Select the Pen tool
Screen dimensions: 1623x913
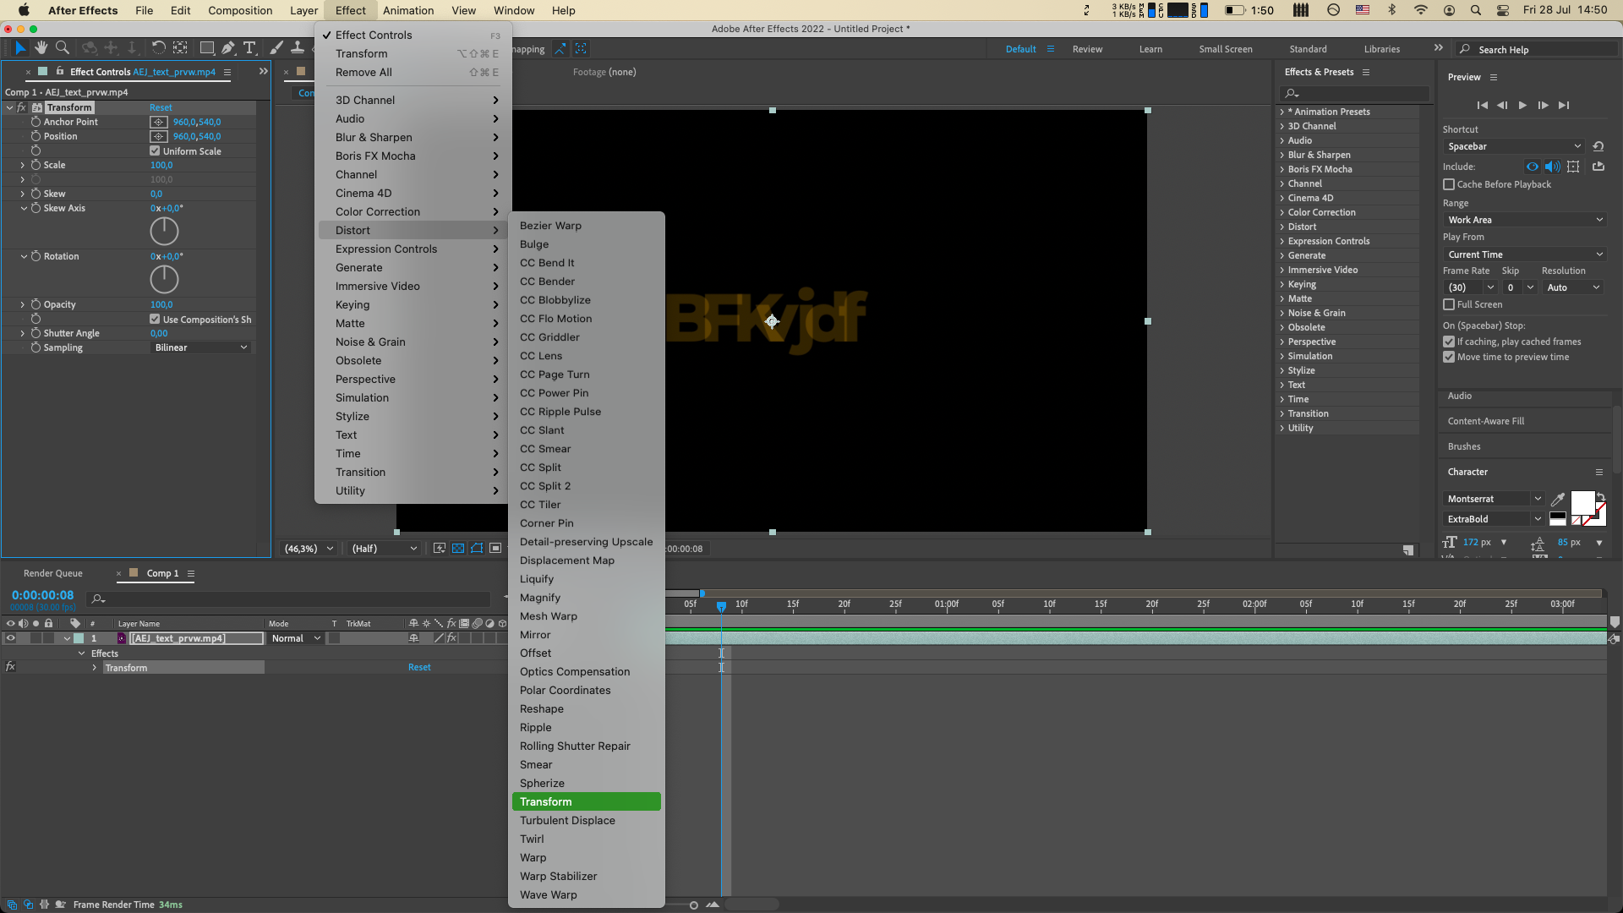[228, 48]
